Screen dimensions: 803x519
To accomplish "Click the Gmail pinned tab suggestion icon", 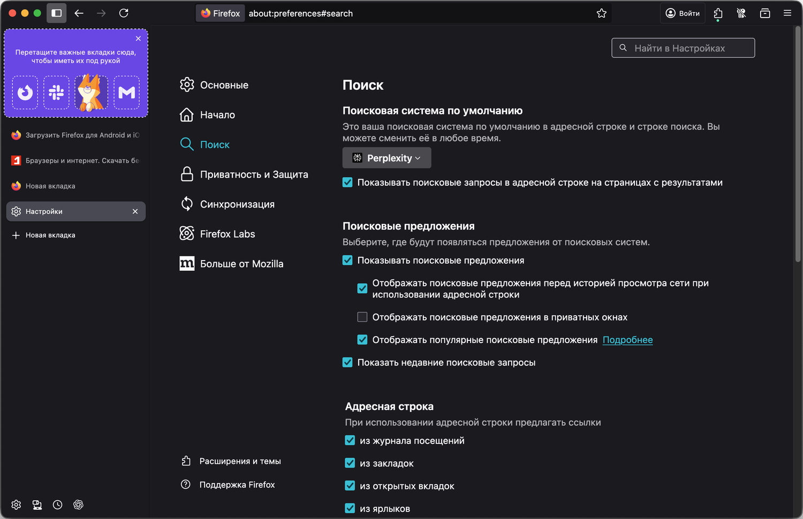I will [126, 93].
